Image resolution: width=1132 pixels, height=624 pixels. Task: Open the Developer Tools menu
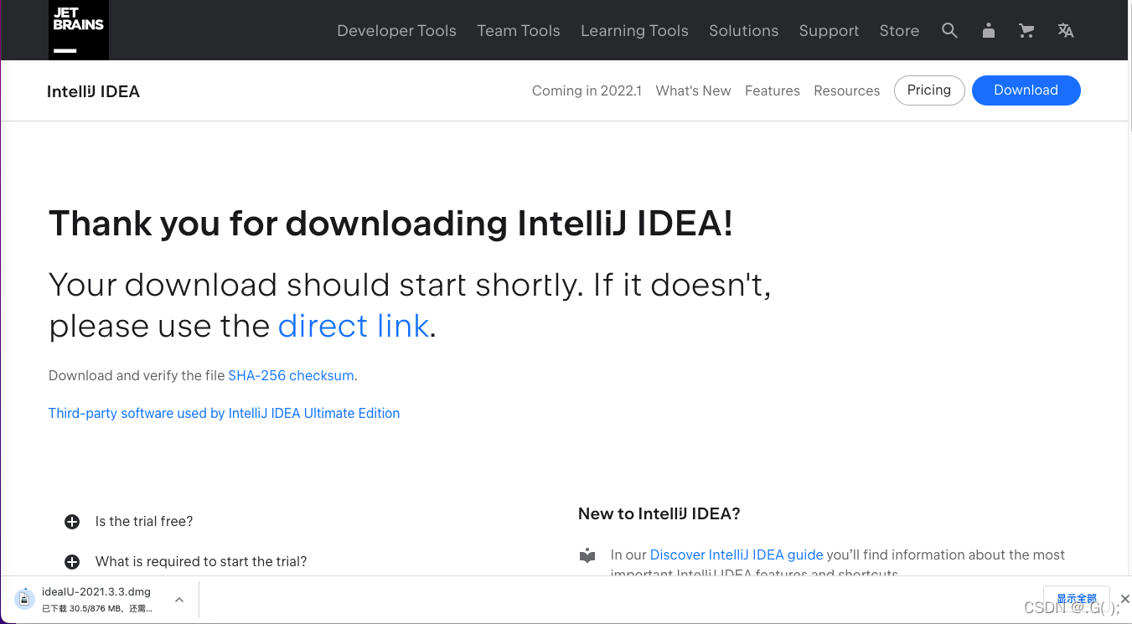point(396,31)
